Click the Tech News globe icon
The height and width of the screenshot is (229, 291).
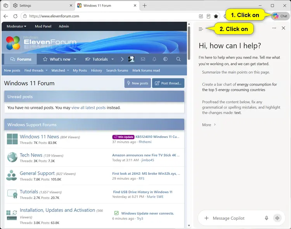coord(12,157)
